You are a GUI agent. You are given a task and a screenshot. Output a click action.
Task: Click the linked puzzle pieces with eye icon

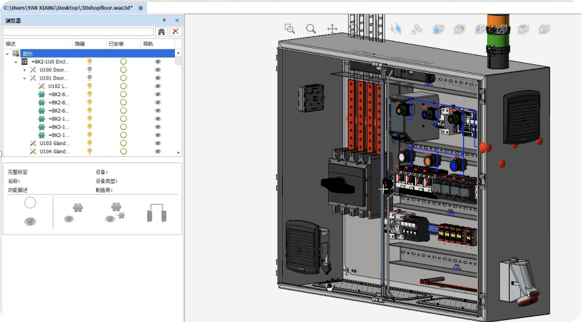pyautogui.click(x=115, y=213)
